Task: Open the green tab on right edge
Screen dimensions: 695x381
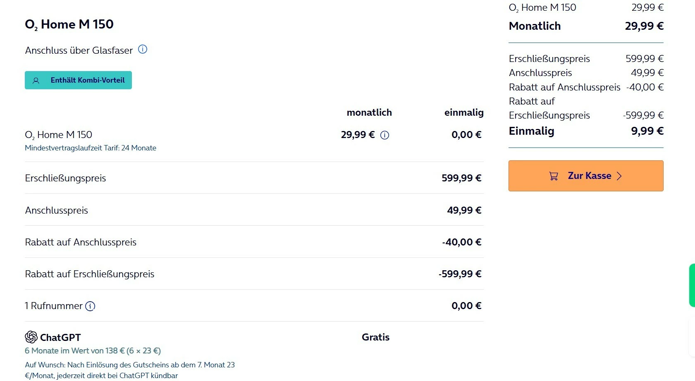Action: click(x=692, y=285)
